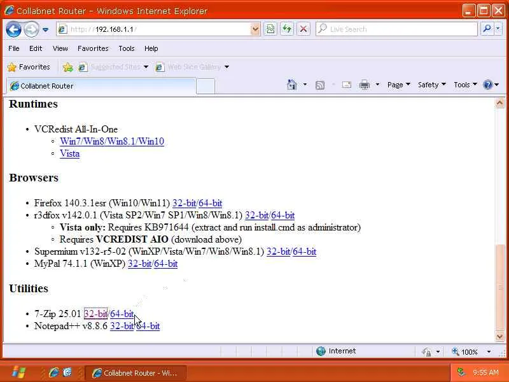The width and height of the screenshot is (509, 382).
Task: Download 7-Zip 25.01 32-bit
Action: point(95,314)
